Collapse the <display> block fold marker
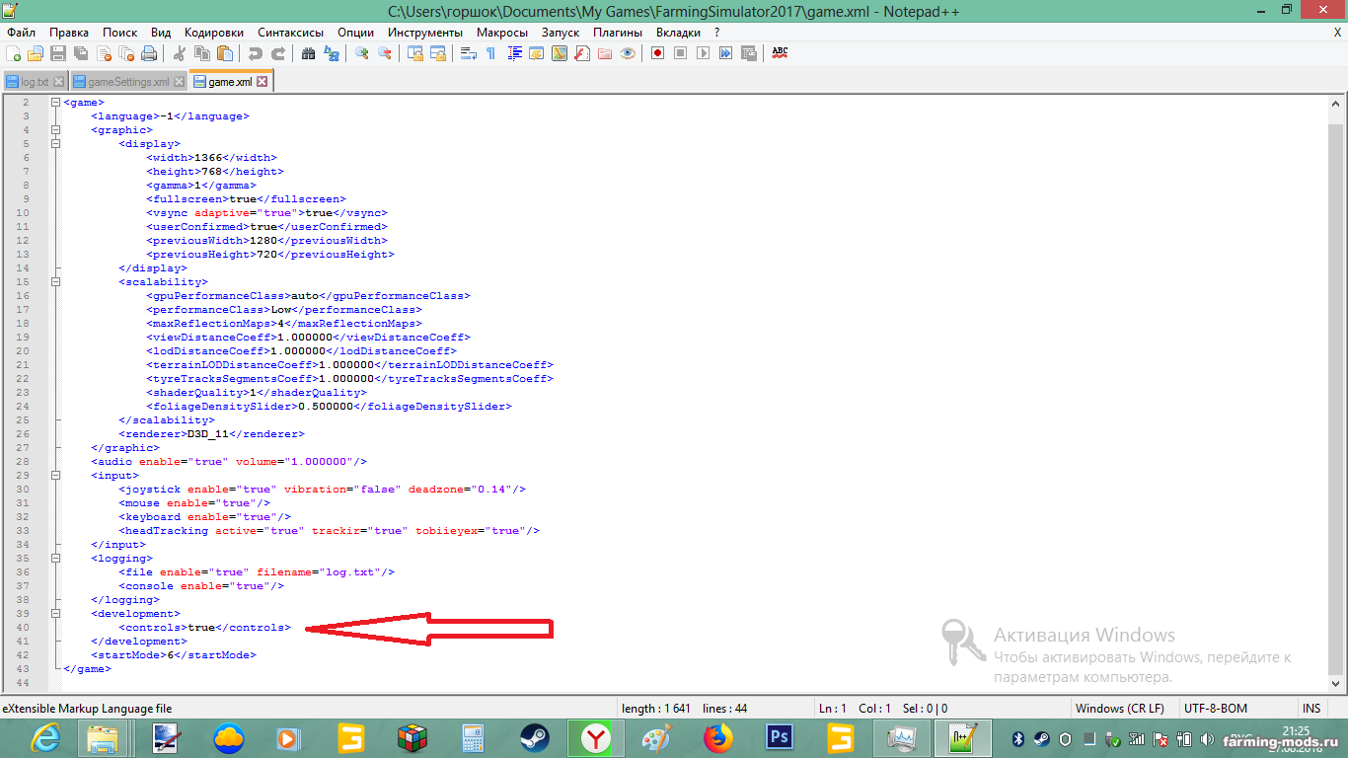This screenshot has width=1348, height=758. (x=56, y=143)
